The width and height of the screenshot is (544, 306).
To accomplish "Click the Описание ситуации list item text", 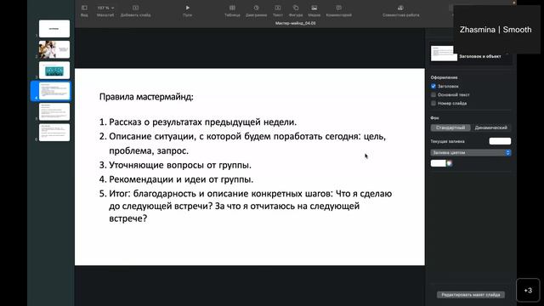I will 247,144.
